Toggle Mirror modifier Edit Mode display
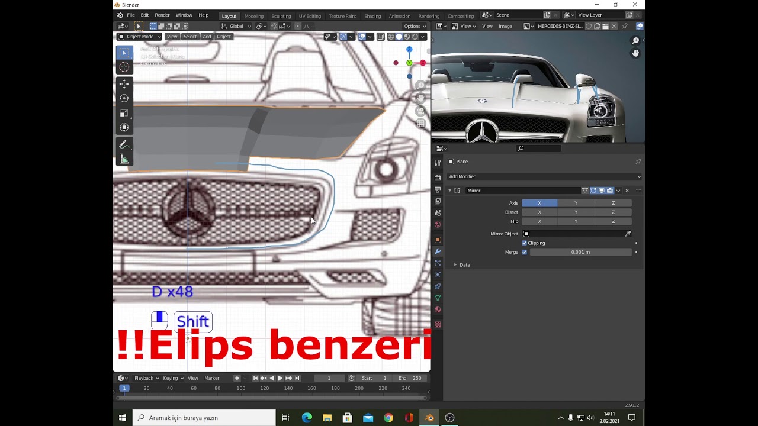This screenshot has height=426, width=758. click(593, 191)
